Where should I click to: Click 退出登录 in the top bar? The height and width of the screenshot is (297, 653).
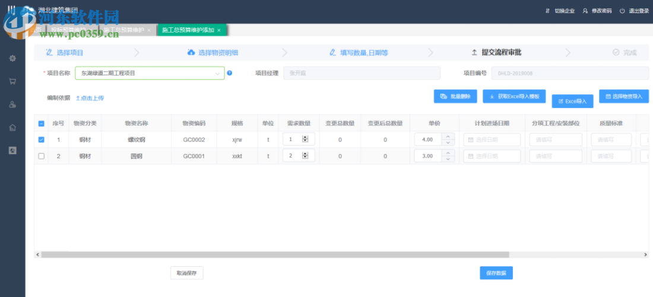point(639,11)
